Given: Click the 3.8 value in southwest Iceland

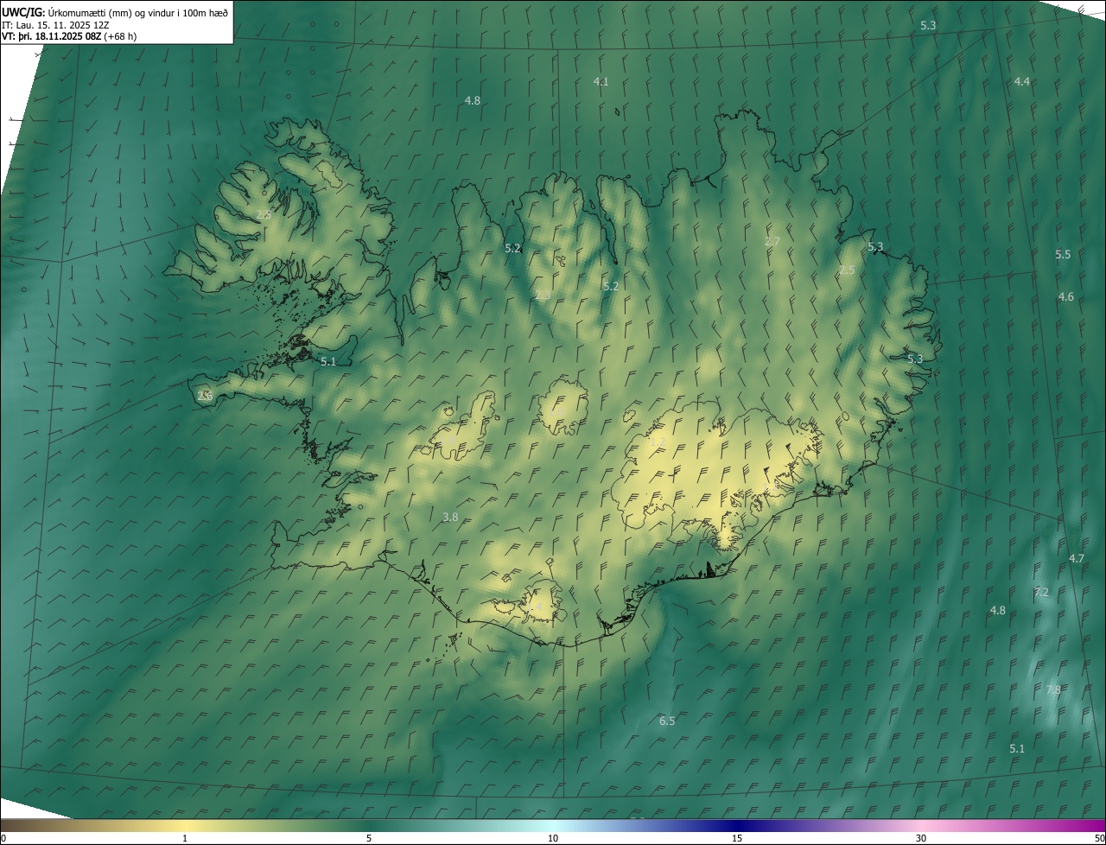Looking at the screenshot, I should 450,518.
